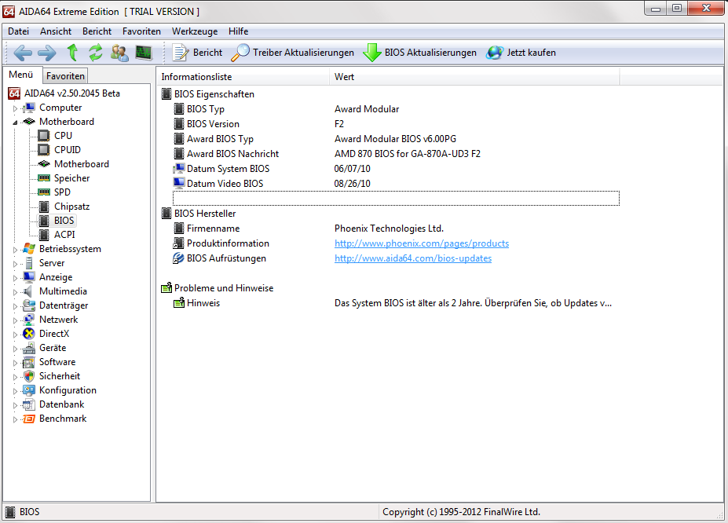The image size is (728, 523).
Task: Open the user manager people icon
Action: [x=119, y=53]
